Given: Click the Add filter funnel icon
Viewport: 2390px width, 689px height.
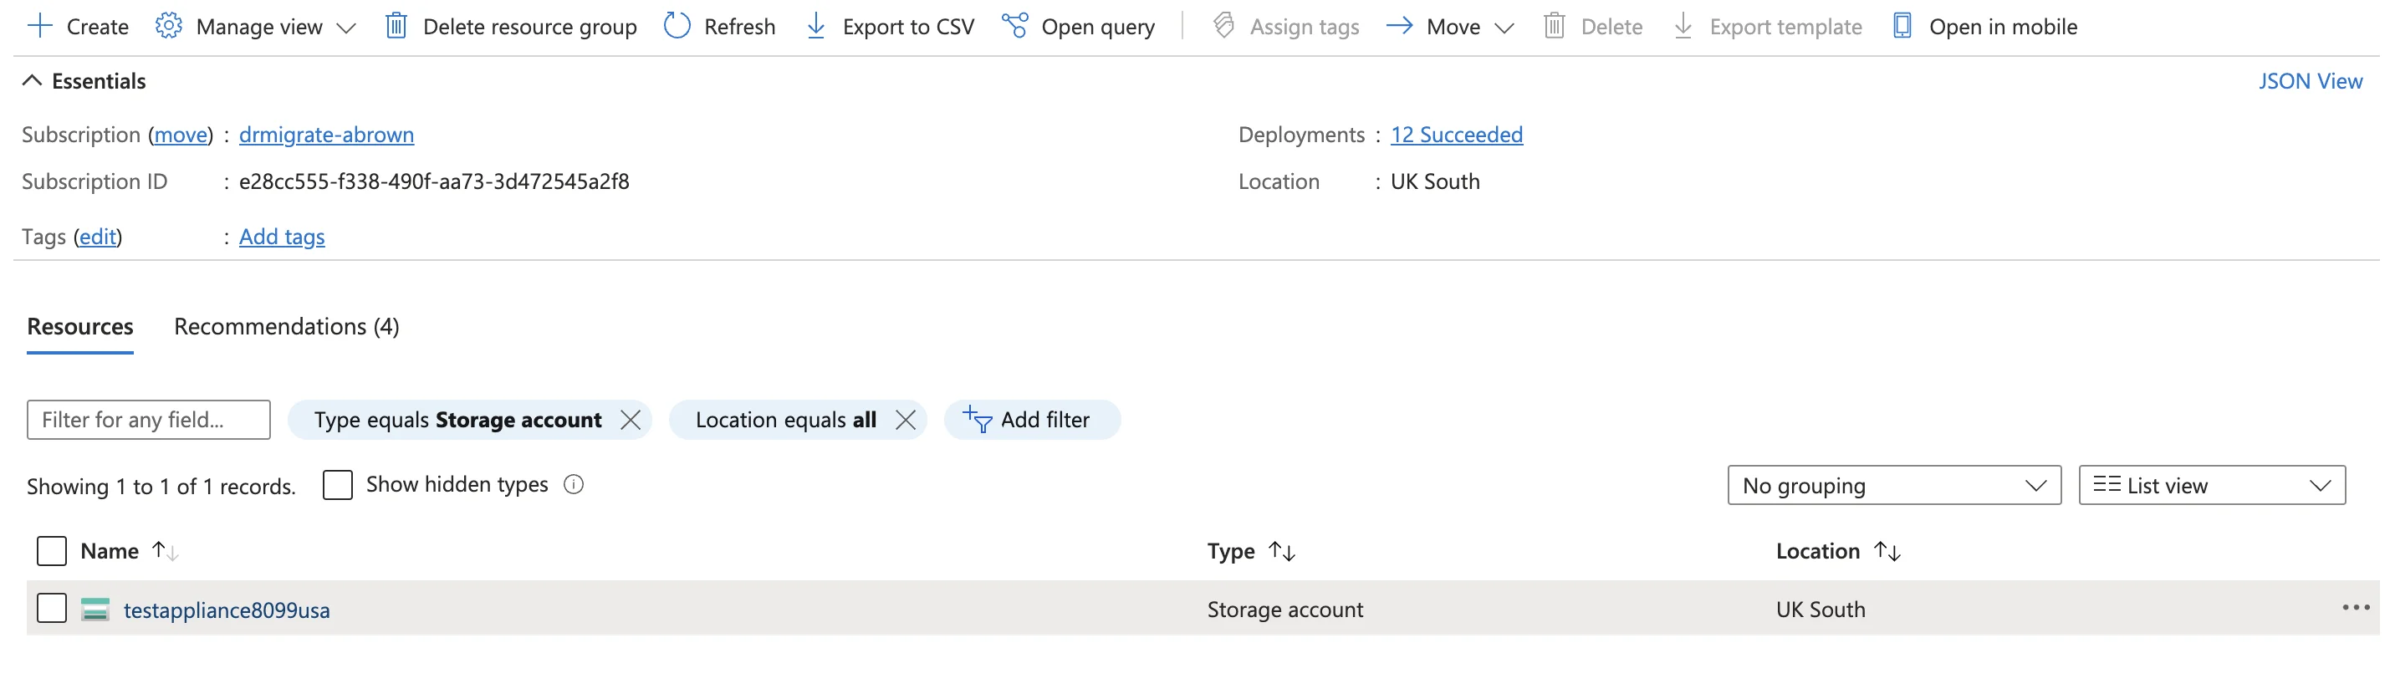Looking at the screenshot, I should click(978, 420).
